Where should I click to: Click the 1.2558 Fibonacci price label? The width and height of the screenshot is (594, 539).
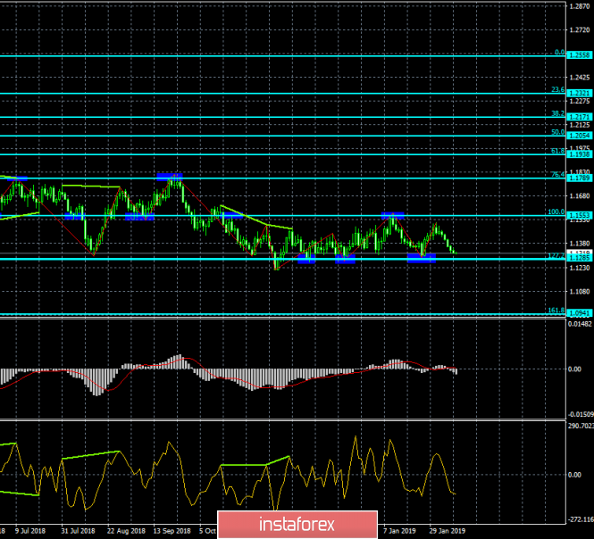click(x=580, y=55)
